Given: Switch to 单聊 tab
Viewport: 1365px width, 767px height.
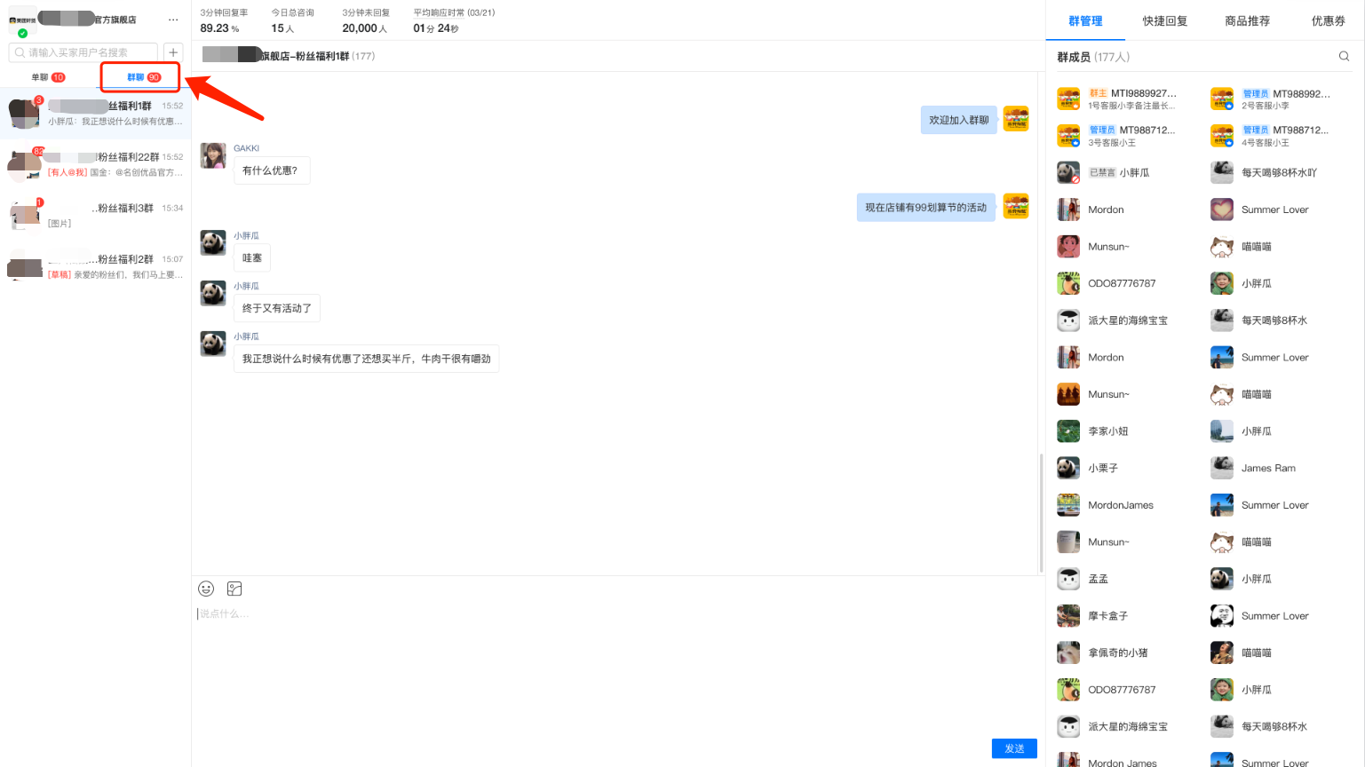Looking at the screenshot, I should tap(48, 77).
